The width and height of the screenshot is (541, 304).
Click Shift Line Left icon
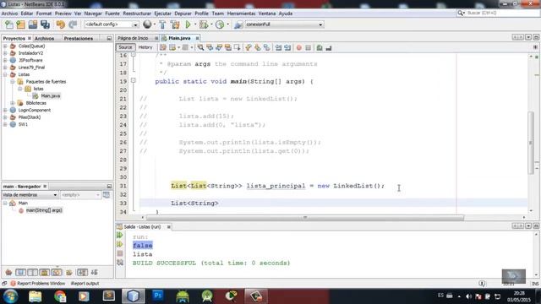tap(278, 47)
